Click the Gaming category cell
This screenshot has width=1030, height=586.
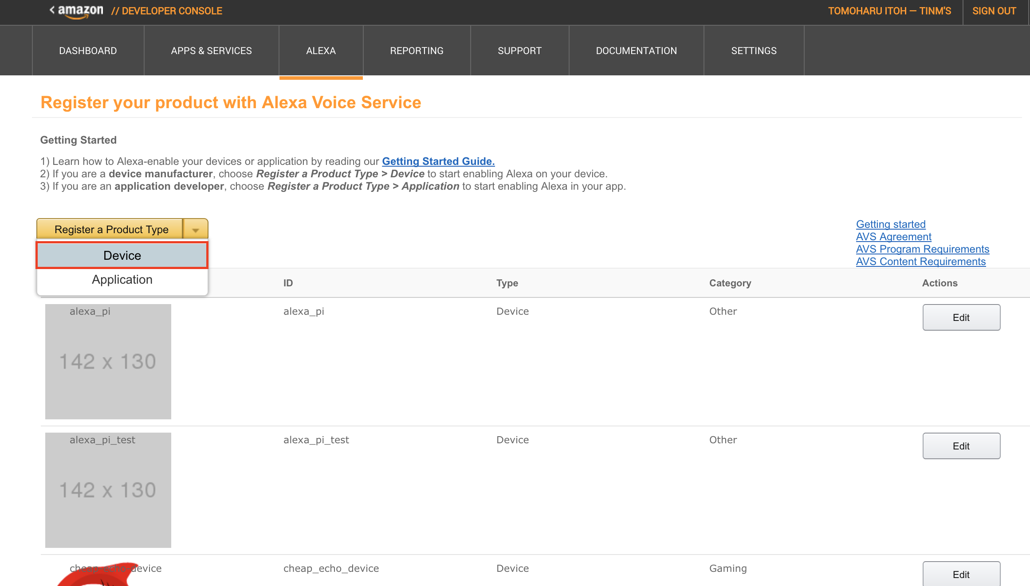click(728, 568)
